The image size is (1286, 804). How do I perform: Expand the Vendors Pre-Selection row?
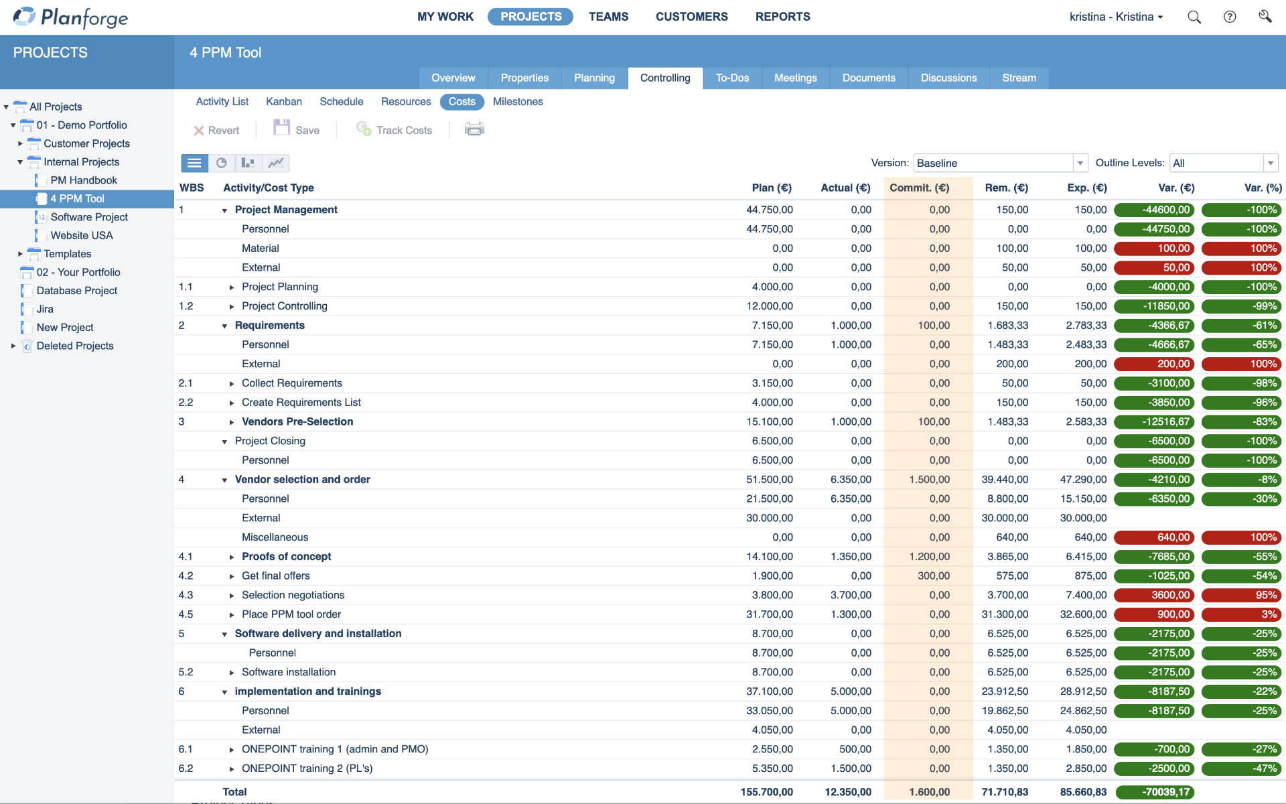pos(232,422)
